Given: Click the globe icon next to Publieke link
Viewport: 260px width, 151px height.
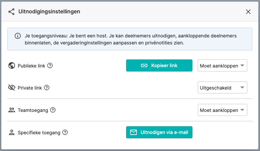Looking at the screenshot, I should click(x=12, y=65).
